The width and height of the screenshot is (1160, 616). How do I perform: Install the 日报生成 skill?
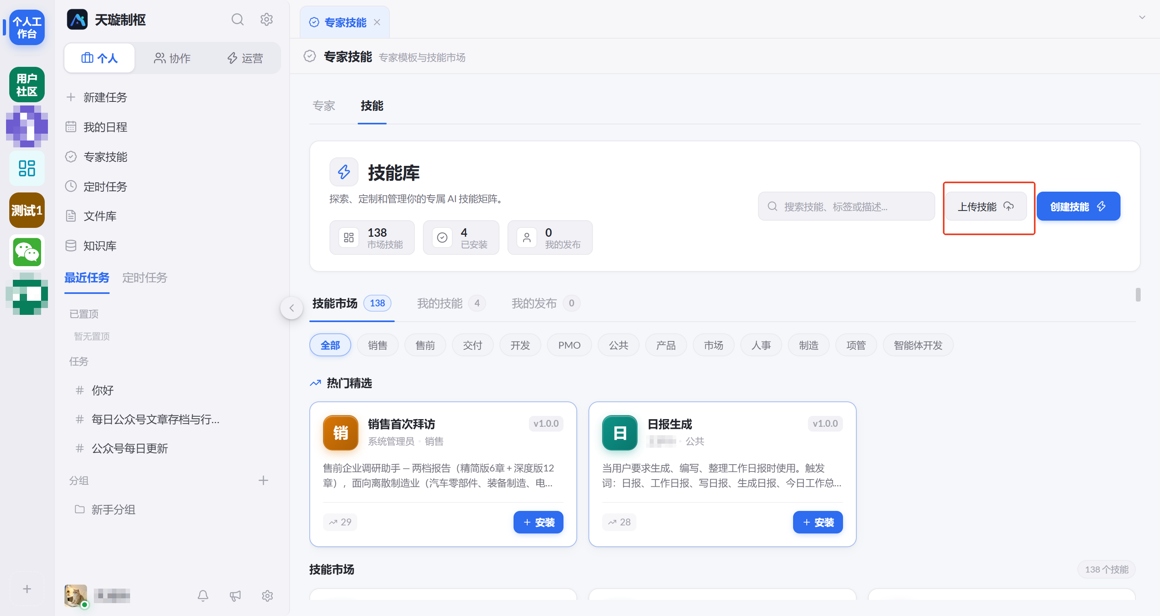tap(817, 522)
